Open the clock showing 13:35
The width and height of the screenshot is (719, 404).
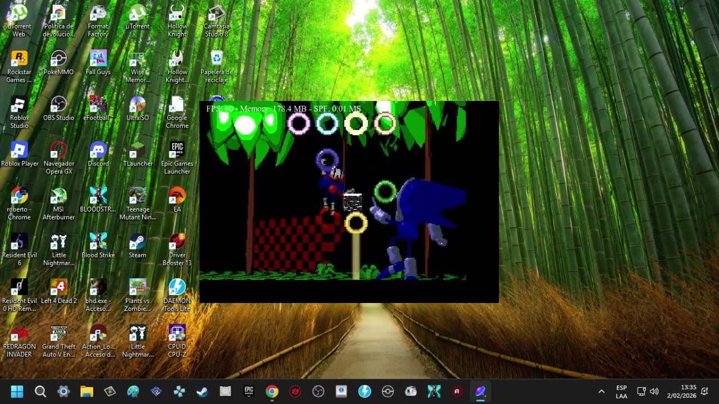(681, 391)
